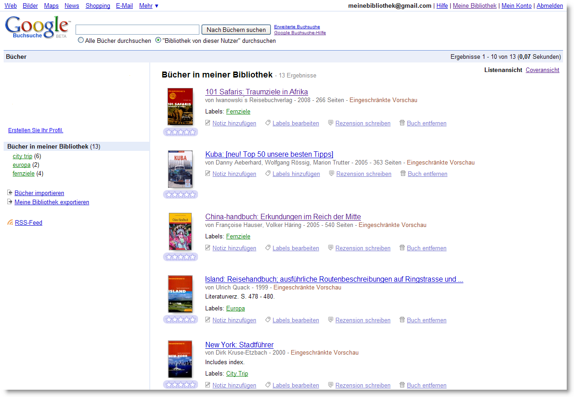Click inside the book search field
This screenshot has height=397, width=574.
coord(137,29)
